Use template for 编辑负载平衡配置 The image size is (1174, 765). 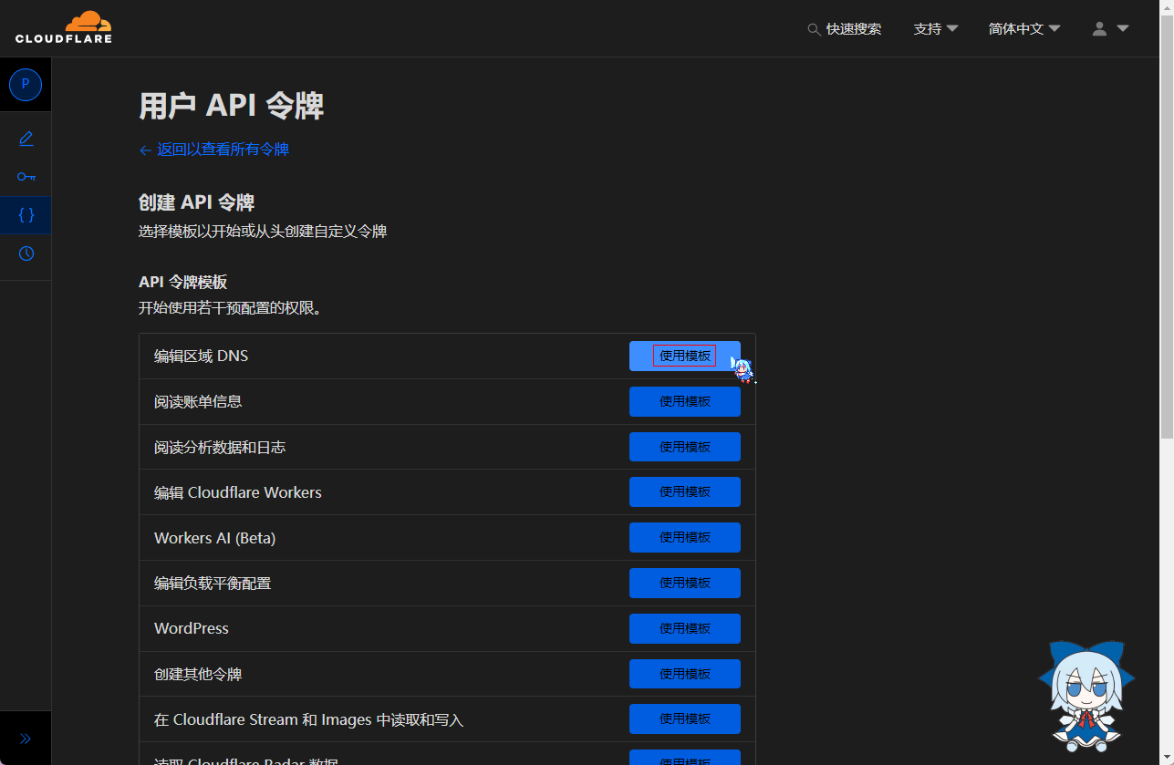pos(684,583)
